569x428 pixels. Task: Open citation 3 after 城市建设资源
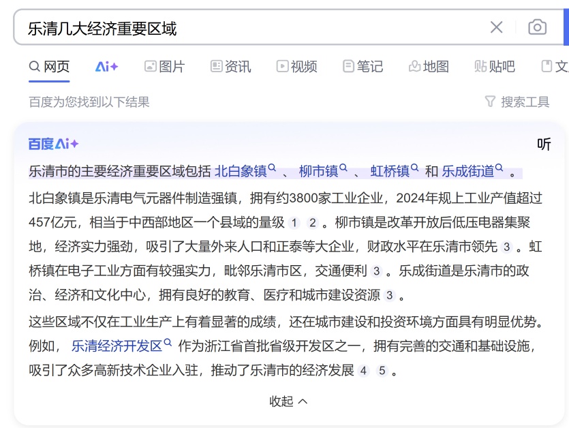[390, 296]
